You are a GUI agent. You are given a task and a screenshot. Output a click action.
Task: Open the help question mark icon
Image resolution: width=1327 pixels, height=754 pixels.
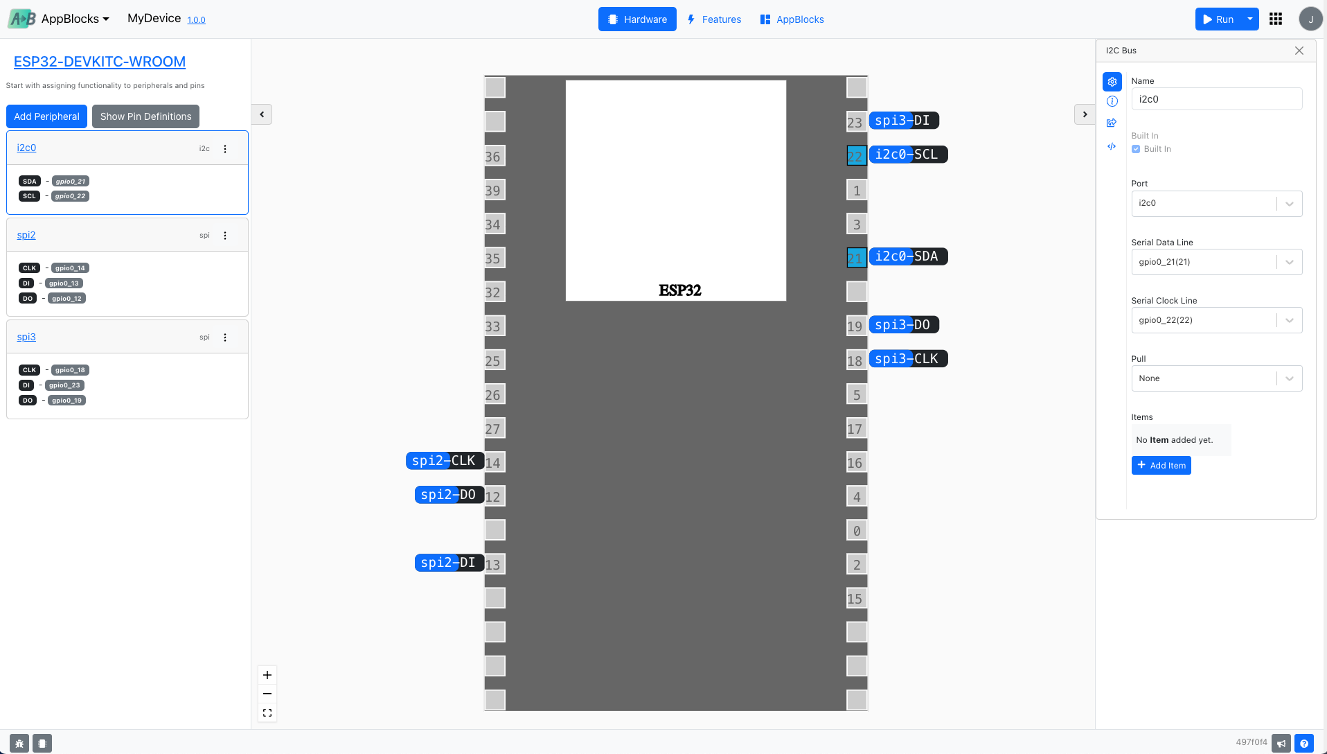tap(1304, 743)
